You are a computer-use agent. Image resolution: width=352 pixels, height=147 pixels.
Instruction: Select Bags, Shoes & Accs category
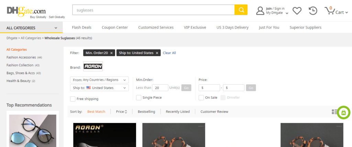tap(21, 73)
